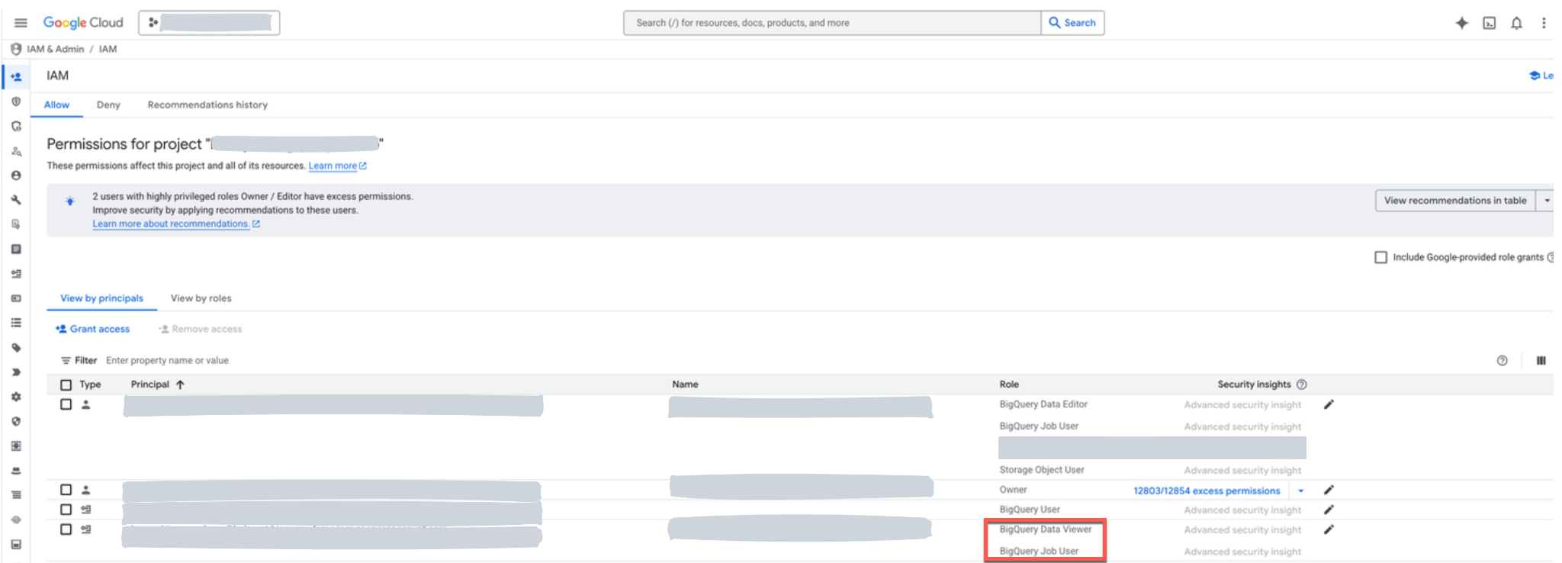Open the Learn more link under Permissions
The width and height of the screenshot is (1562, 563).
[337, 166]
